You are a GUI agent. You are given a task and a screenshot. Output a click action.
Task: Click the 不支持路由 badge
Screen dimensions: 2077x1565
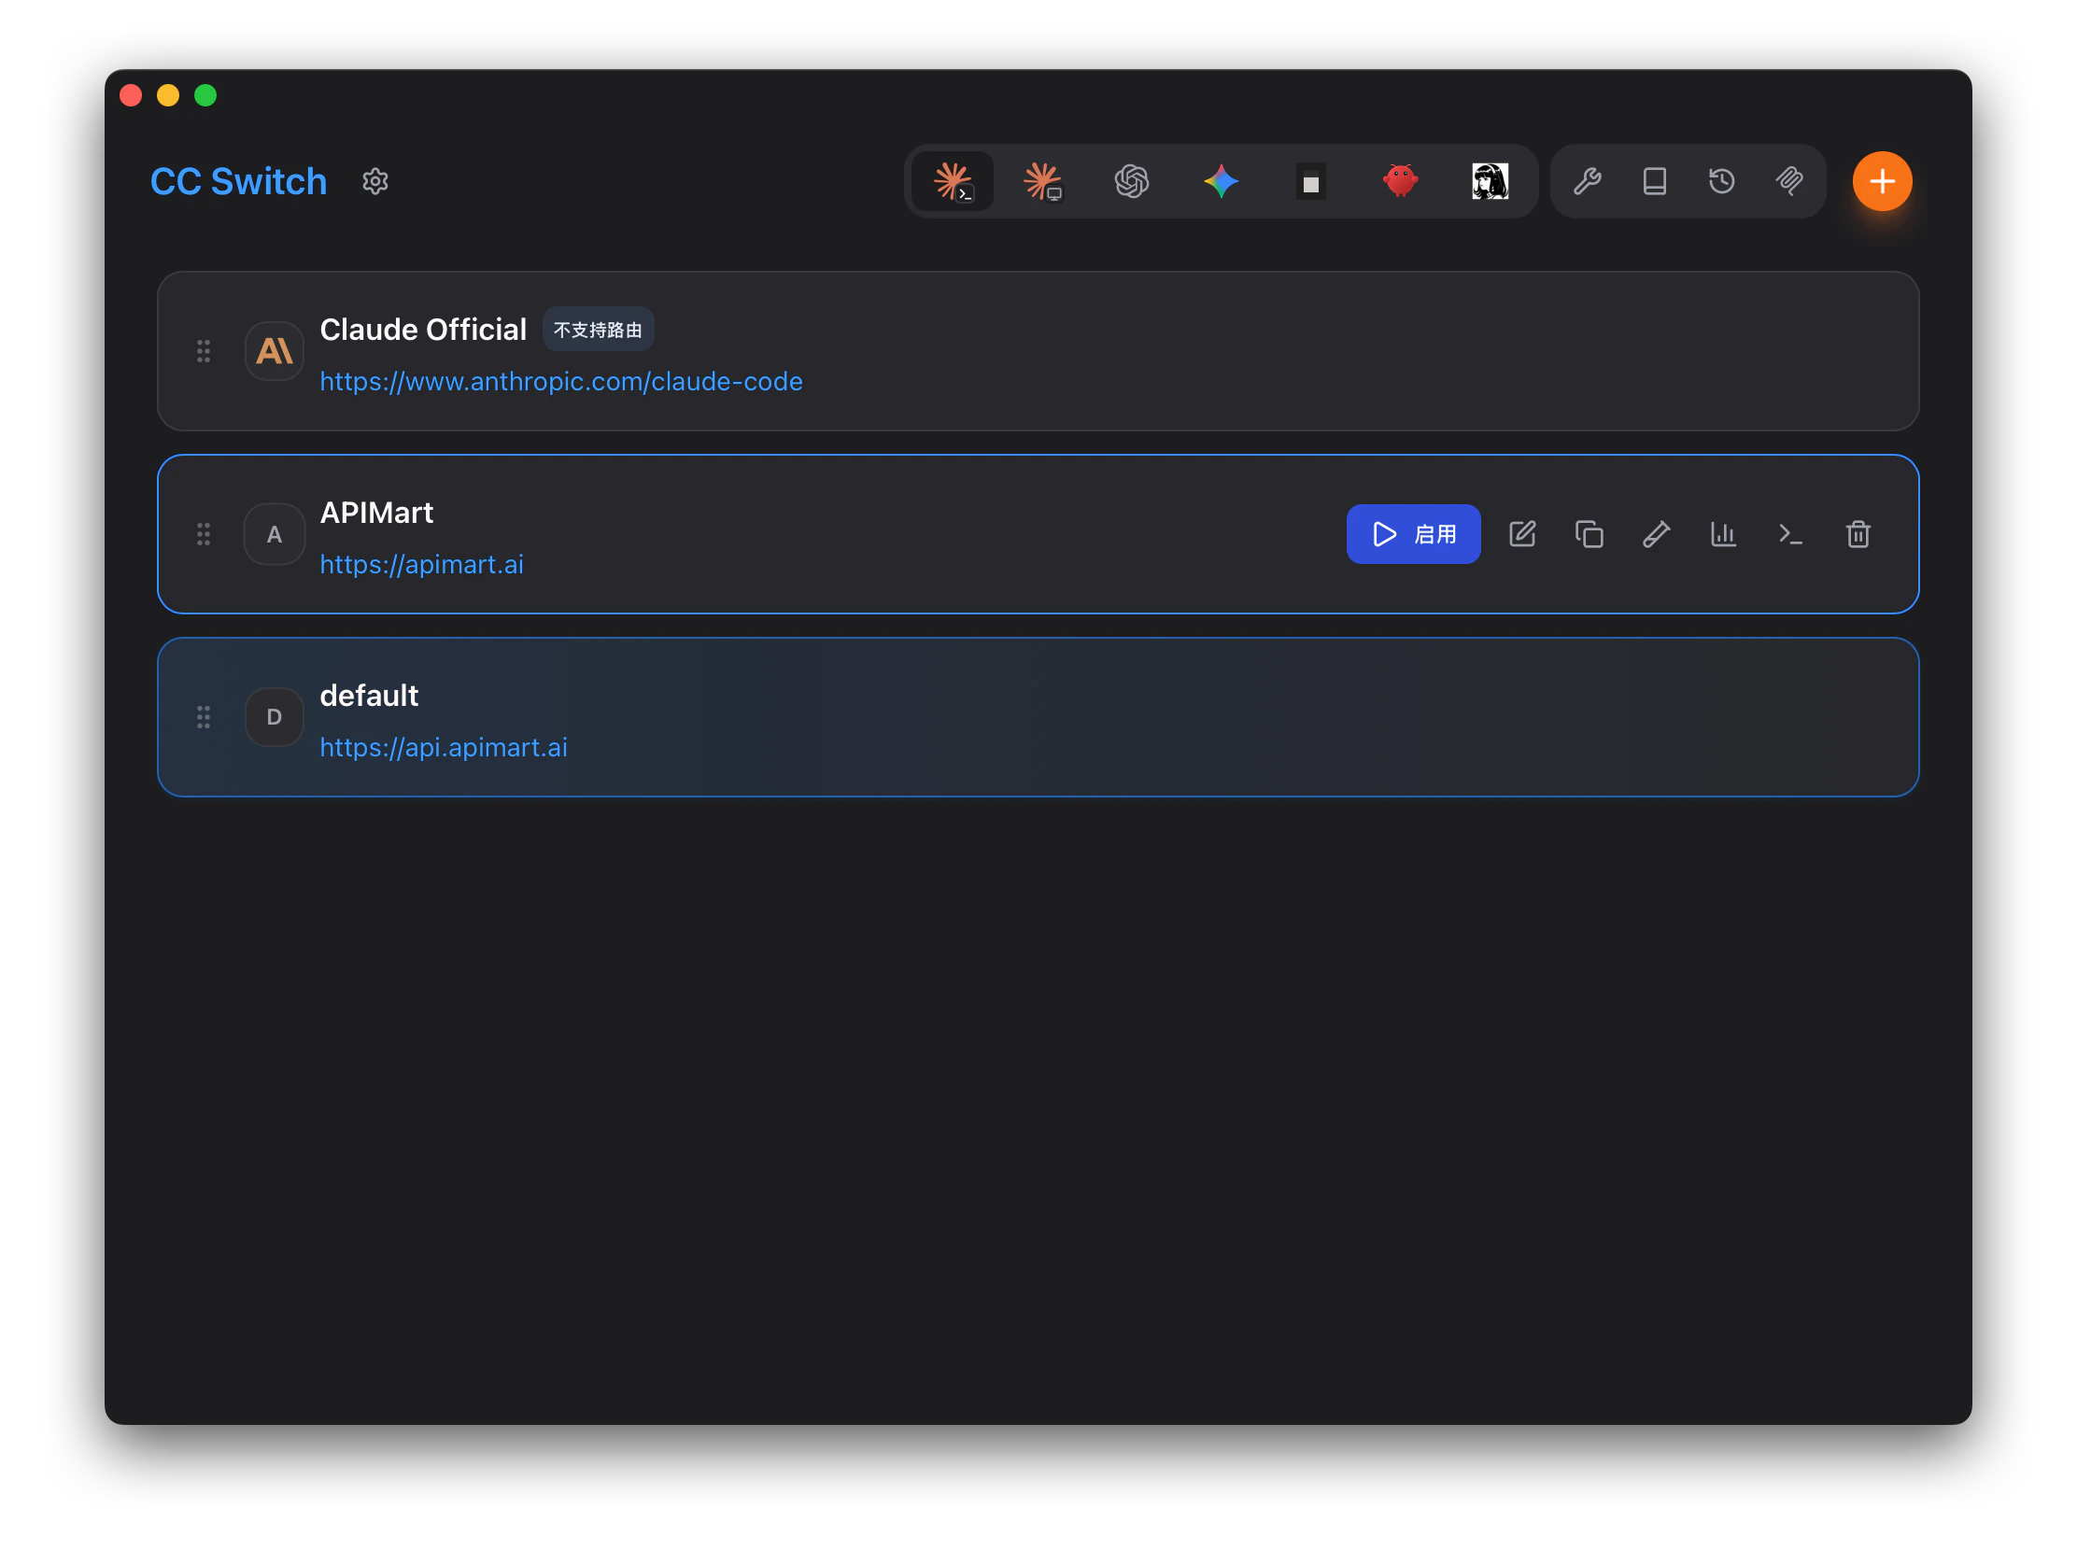point(598,330)
